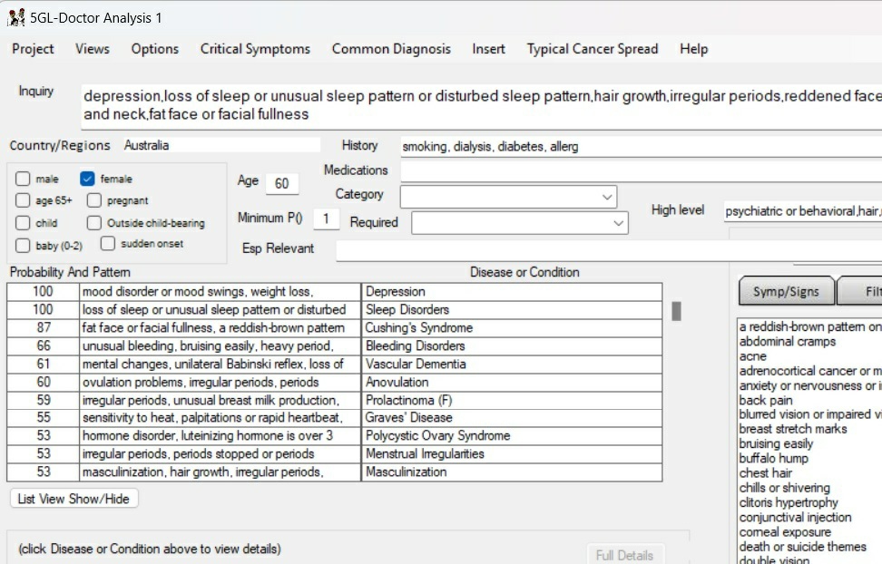Viewport: 882px width, 564px height.
Task: Choose 'buffalo hump' from the symptom list
Action: coord(773,459)
